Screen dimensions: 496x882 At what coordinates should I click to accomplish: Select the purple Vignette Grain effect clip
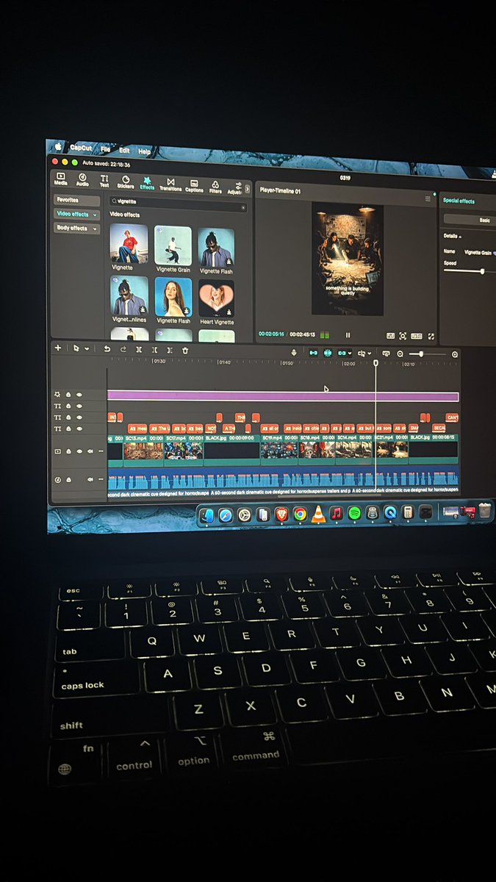pos(283,396)
